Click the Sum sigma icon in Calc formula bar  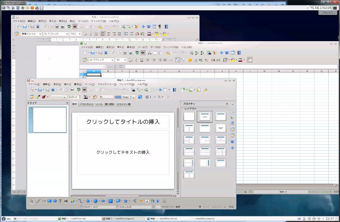[x=115, y=67]
